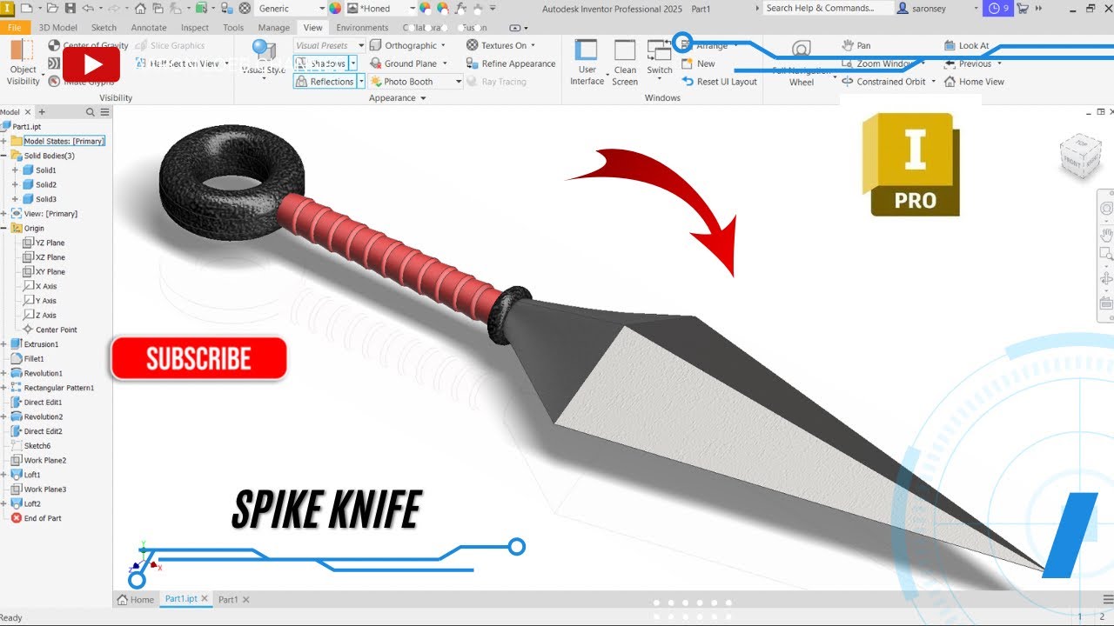This screenshot has height=626, width=1114.
Task: Open the Reflections dropdown arrow
Action: [360, 82]
